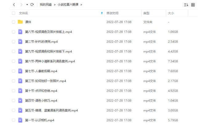Tick the checkbox for 第十节-点评和总结.mp4

pyautogui.click(x=14, y=91)
